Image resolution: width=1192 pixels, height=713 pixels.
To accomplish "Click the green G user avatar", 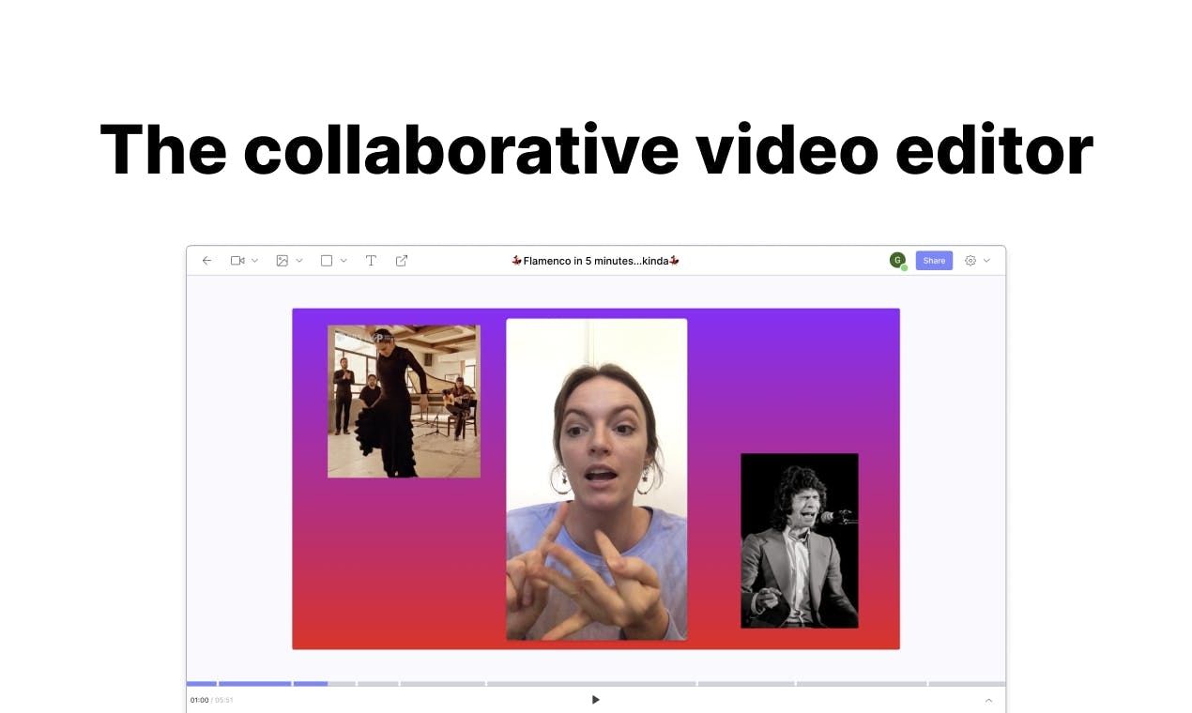I will [x=897, y=260].
